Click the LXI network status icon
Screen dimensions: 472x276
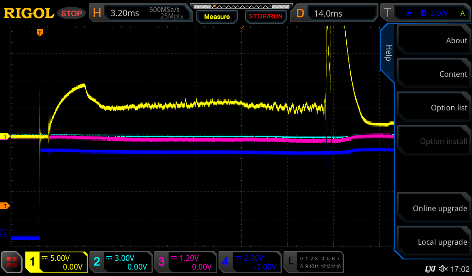click(430, 269)
